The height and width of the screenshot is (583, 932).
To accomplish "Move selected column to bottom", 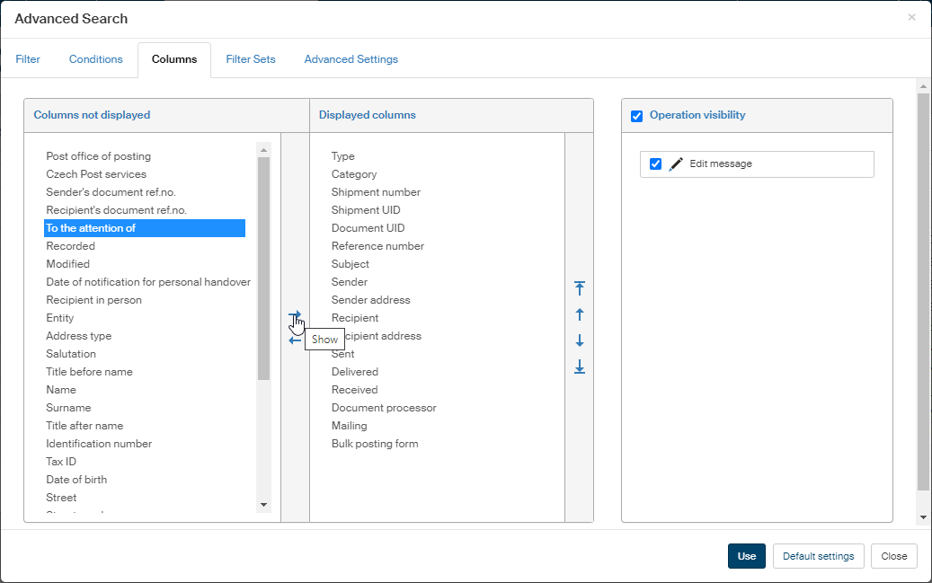I will 580,367.
